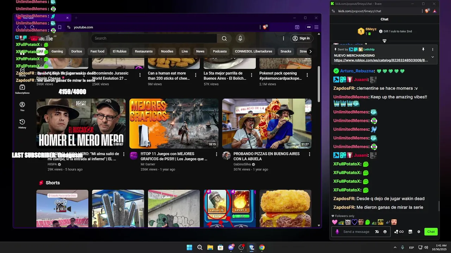Click the purple microphone in chat input

pyautogui.click(x=337, y=232)
